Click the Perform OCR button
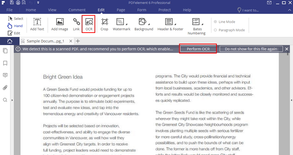This screenshot has height=155, width=293. [198, 49]
